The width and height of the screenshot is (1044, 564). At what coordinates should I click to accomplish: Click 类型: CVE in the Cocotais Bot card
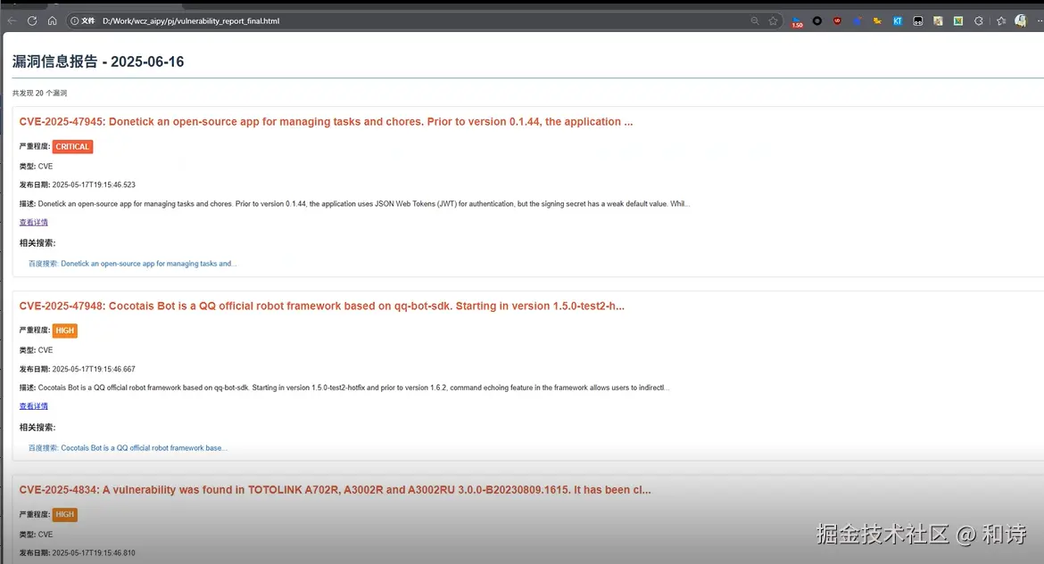pyautogui.click(x=36, y=350)
